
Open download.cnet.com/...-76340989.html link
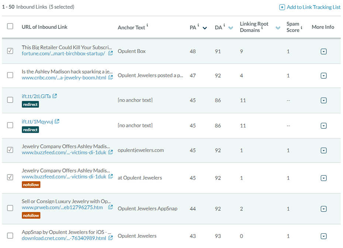(x=64, y=238)
